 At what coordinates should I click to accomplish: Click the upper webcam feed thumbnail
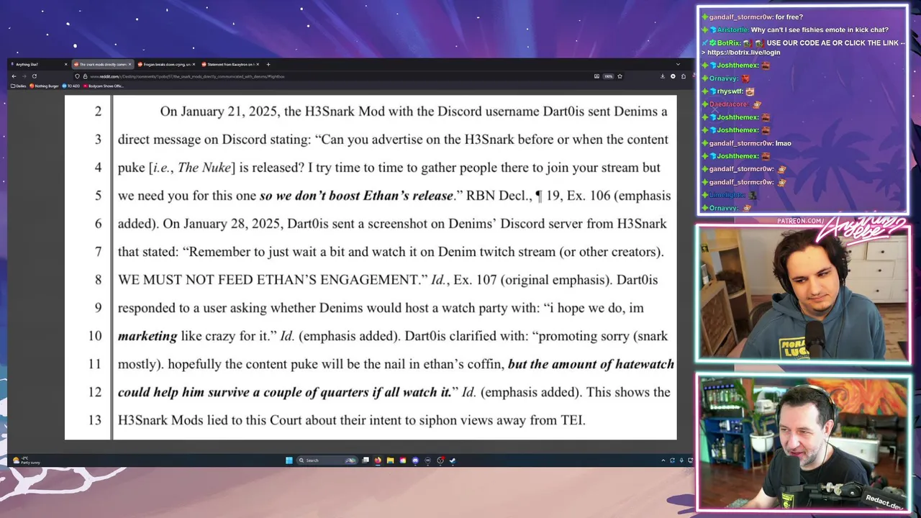tap(802, 294)
